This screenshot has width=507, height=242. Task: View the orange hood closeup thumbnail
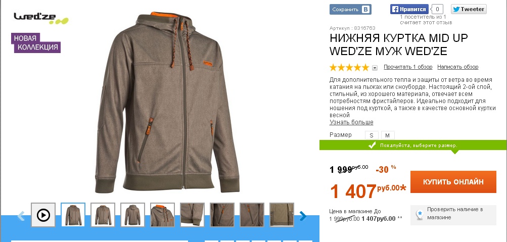tap(162, 215)
